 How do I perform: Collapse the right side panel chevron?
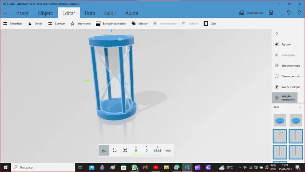click(277, 34)
